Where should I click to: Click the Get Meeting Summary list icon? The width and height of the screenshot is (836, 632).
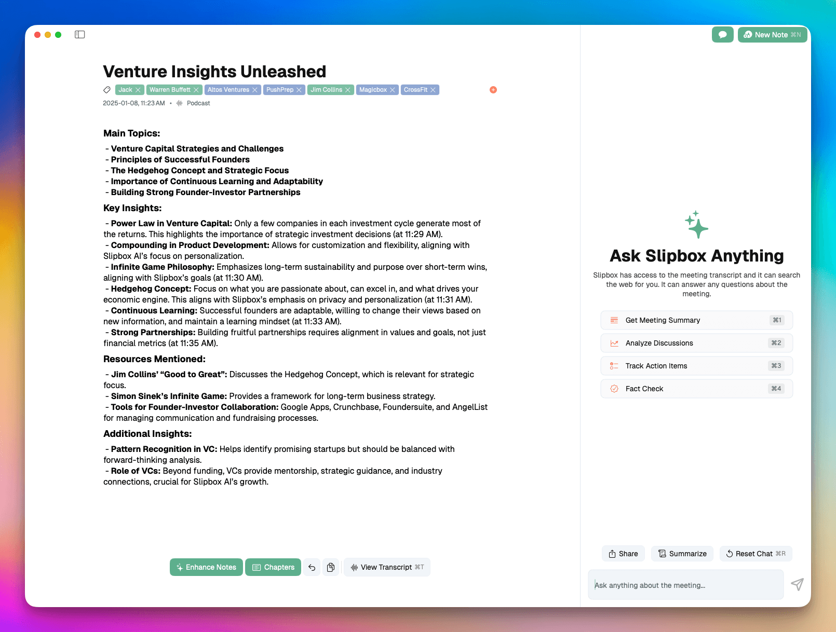(614, 320)
